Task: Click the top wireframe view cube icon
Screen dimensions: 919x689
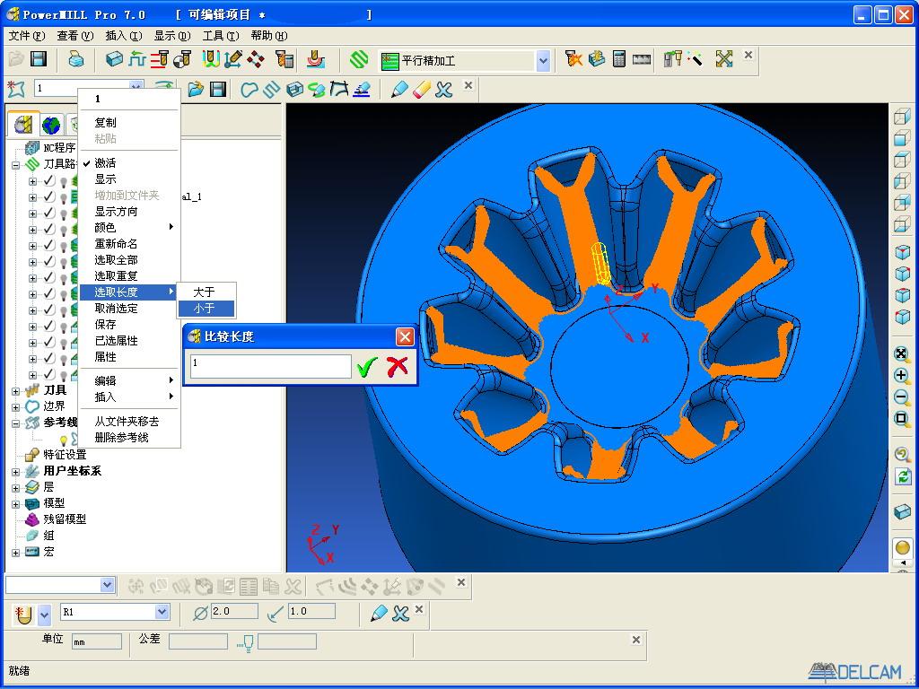Action: pos(902,117)
